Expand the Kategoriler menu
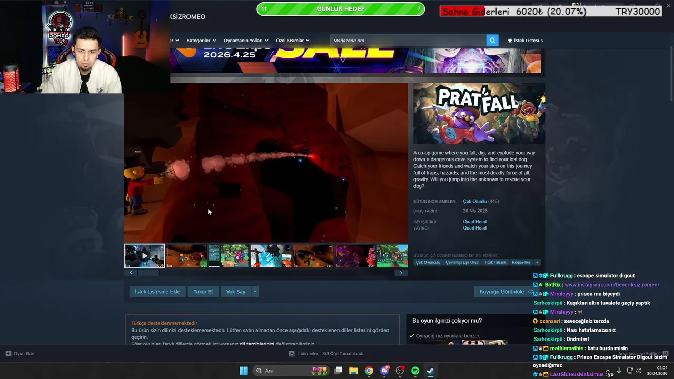This screenshot has width=674, height=379. [x=201, y=41]
